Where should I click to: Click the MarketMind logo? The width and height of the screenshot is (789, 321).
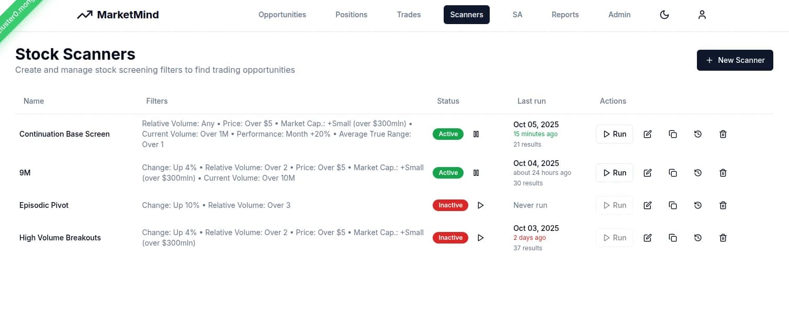click(118, 15)
